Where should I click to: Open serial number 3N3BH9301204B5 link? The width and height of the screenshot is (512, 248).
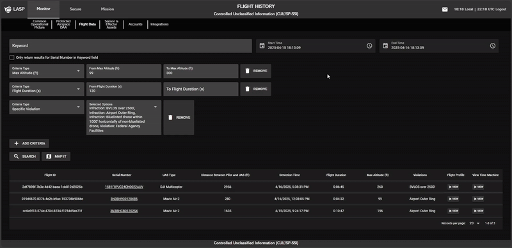tap(124, 199)
